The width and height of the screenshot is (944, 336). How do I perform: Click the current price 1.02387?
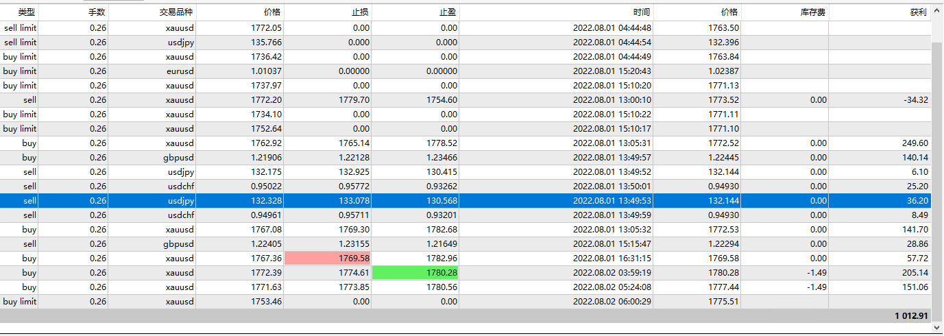point(724,71)
